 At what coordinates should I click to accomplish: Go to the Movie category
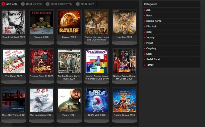tap(171, 43)
